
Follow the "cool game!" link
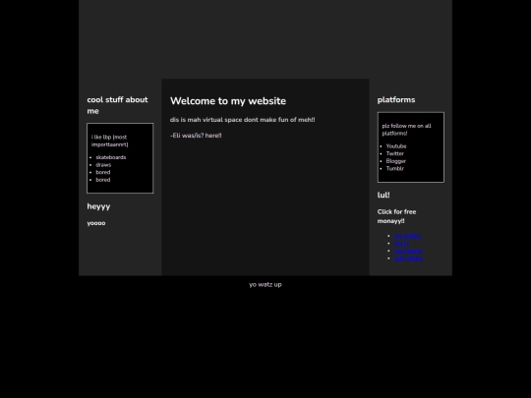pos(408,251)
